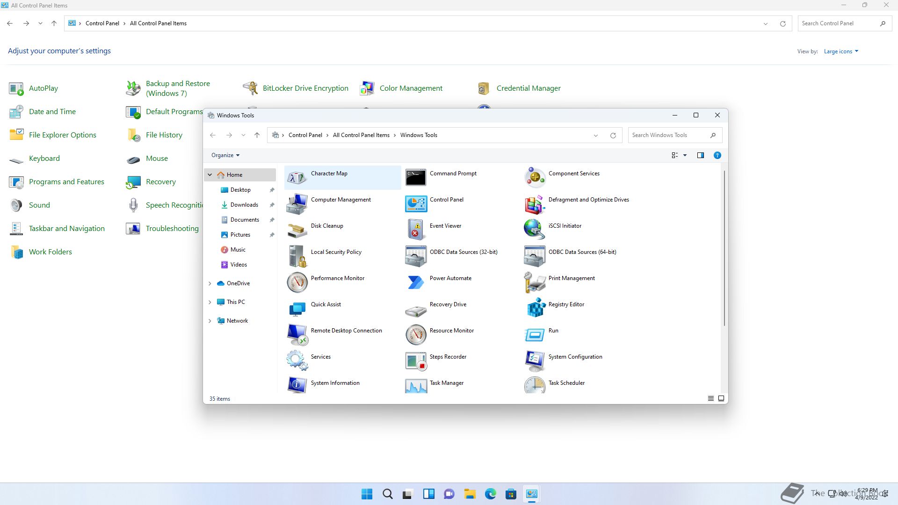Click the Help icon in Windows Tools

(717, 155)
